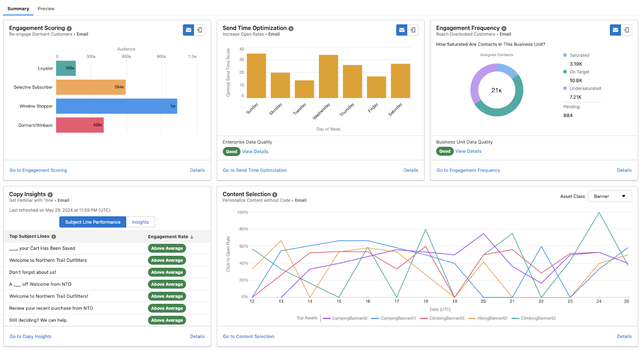The image size is (642, 350).
Task: Click the Top Subject Lines column header
Action: [29, 237]
